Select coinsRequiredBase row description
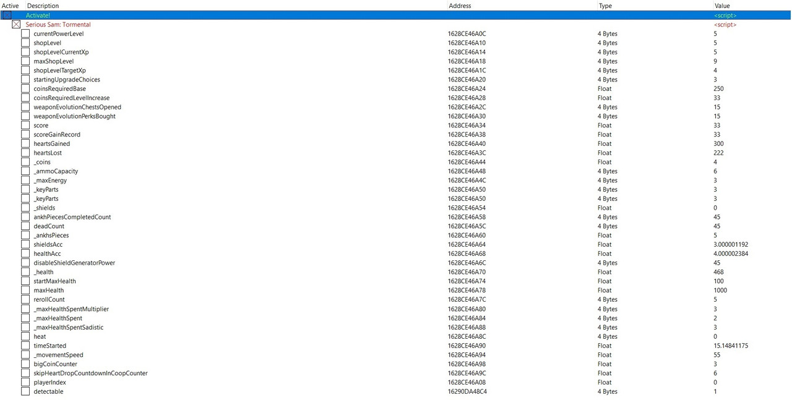The image size is (792, 400). click(60, 88)
